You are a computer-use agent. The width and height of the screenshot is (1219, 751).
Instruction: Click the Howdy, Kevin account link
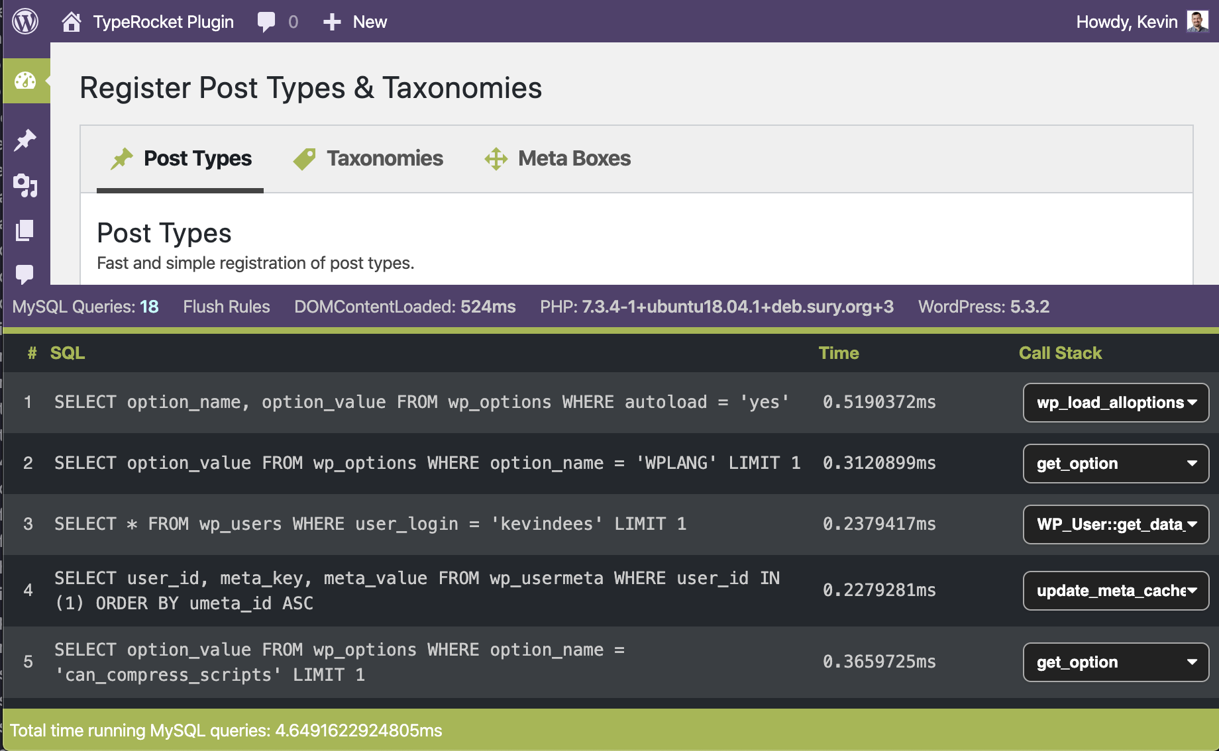[x=1126, y=22]
